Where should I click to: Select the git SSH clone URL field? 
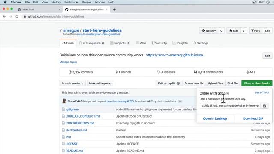(x=230, y=106)
